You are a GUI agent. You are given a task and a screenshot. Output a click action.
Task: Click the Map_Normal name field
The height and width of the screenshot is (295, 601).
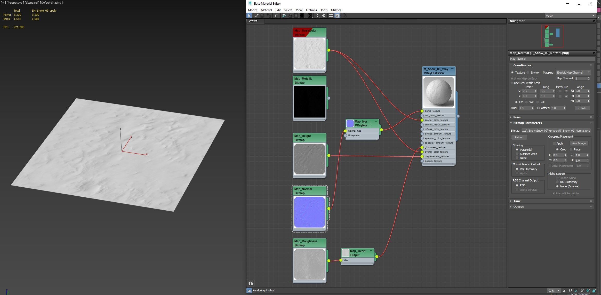pos(552,59)
